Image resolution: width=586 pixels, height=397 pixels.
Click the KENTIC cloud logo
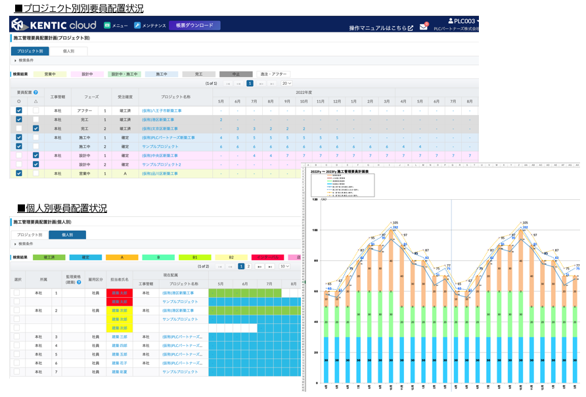[54, 25]
